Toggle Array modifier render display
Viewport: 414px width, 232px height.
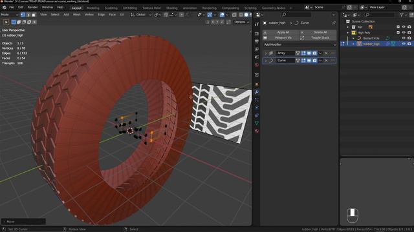tap(314, 53)
